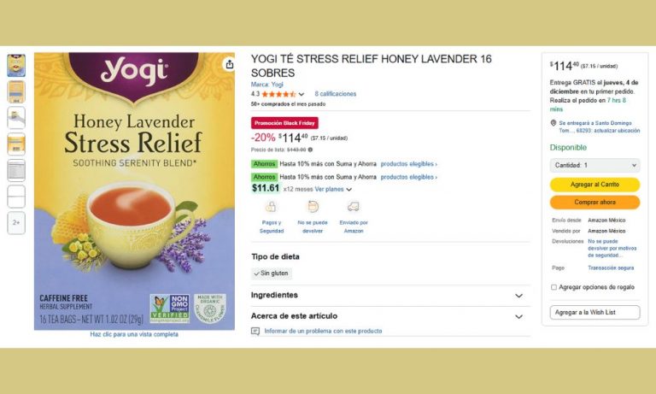The width and height of the screenshot is (656, 394).
Task: Click the Enviado por Amazon truck icon
Action: (x=354, y=207)
